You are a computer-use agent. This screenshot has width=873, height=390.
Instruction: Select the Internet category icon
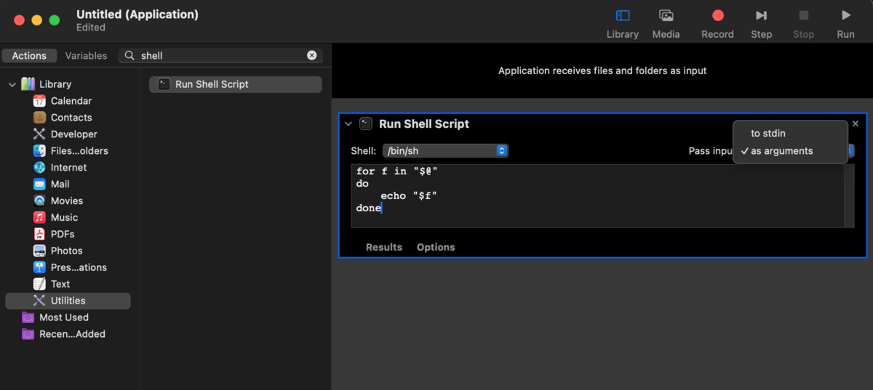39,168
